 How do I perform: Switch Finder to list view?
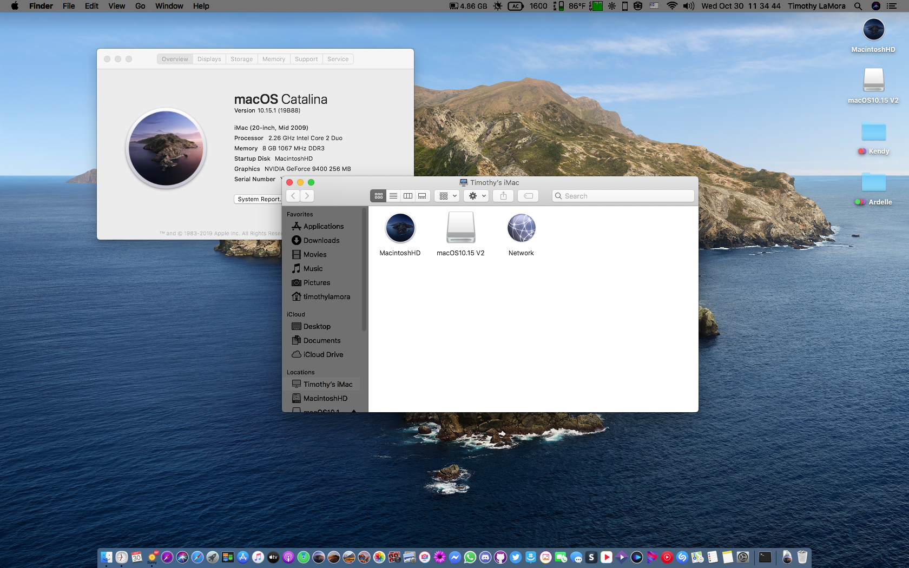pyautogui.click(x=393, y=196)
